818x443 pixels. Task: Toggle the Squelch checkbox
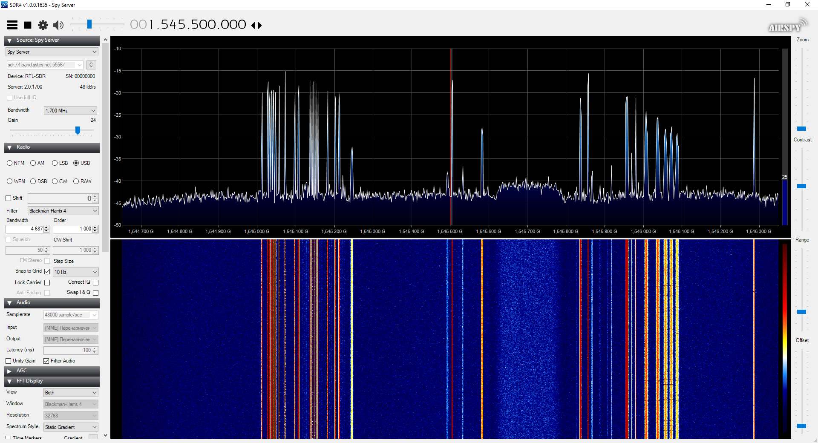click(8, 240)
